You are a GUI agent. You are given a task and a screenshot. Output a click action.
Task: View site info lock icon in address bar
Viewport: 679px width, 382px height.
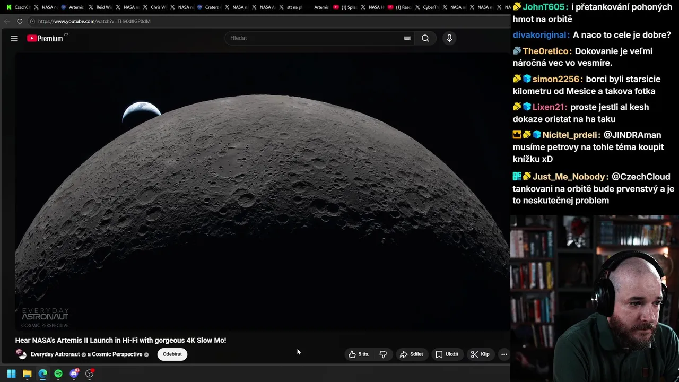[32, 21]
